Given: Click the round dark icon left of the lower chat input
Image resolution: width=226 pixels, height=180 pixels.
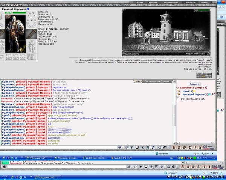Looking at the screenshot, I should click(4, 167).
